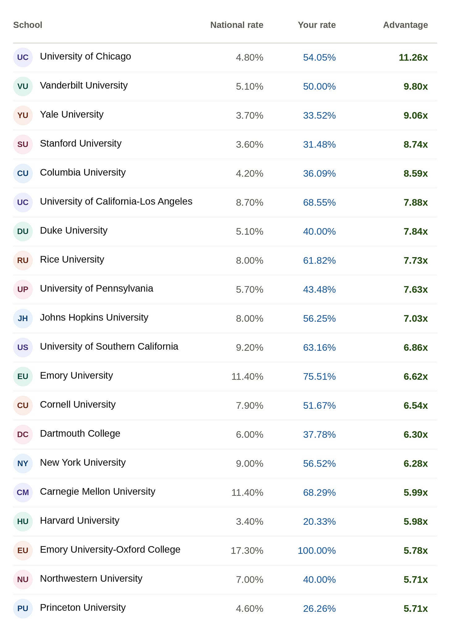The height and width of the screenshot is (634, 450).
Task: Click the Yale YU avatar icon
Action: 23,115
